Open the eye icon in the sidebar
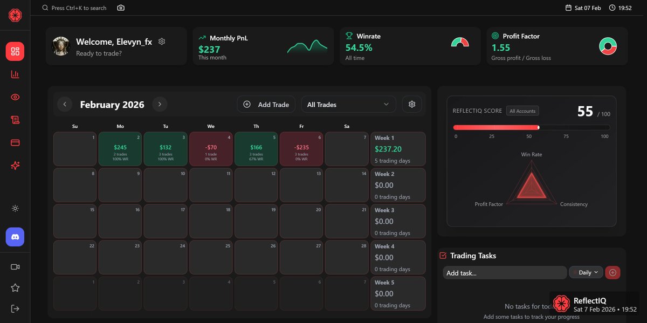 click(x=15, y=97)
